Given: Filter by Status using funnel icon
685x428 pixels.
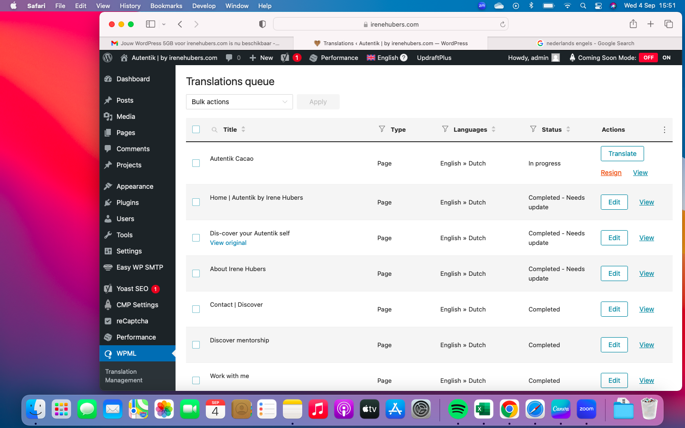Looking at the screenshot, I should click(x=533, y=129).
